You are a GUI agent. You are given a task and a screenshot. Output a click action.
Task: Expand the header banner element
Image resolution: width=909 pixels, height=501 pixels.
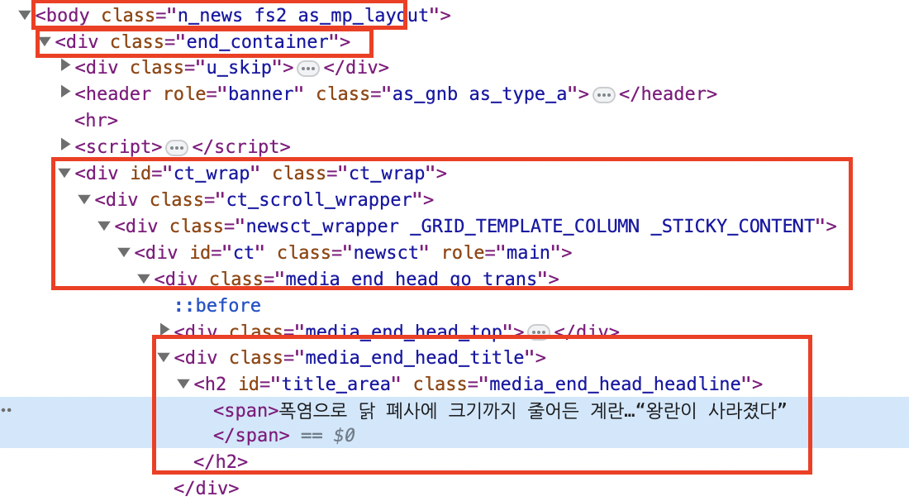(65, 92)
